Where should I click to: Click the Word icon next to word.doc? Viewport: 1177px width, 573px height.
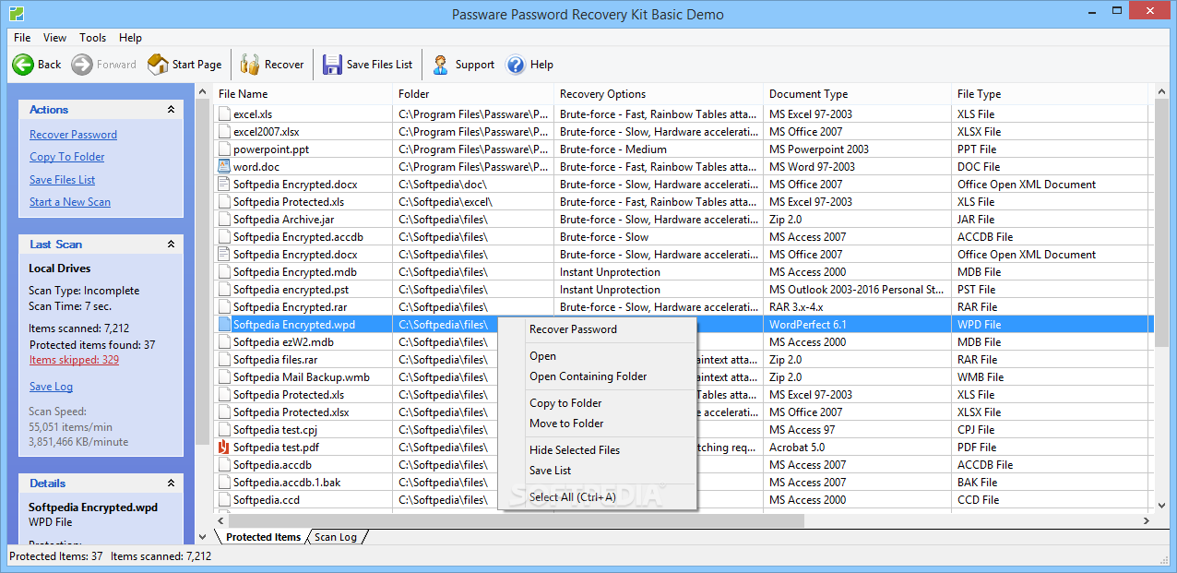coord(223,167)
